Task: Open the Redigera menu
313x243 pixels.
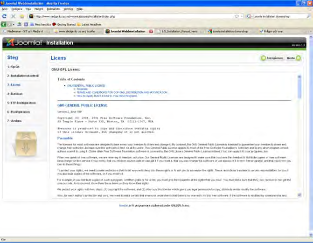Action: pyautogui.click(x=17, y=9)
